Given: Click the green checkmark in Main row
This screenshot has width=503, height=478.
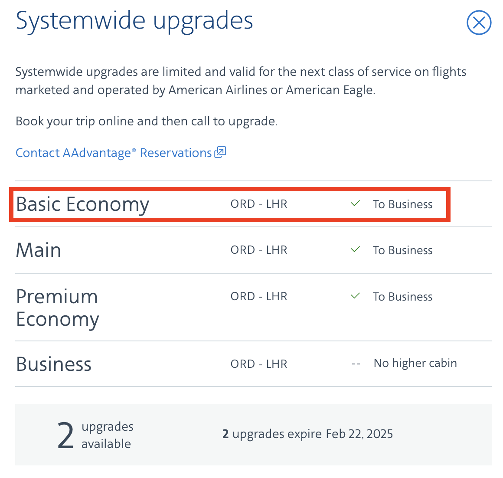Looking at the screenshot, I should click(356, 249).
